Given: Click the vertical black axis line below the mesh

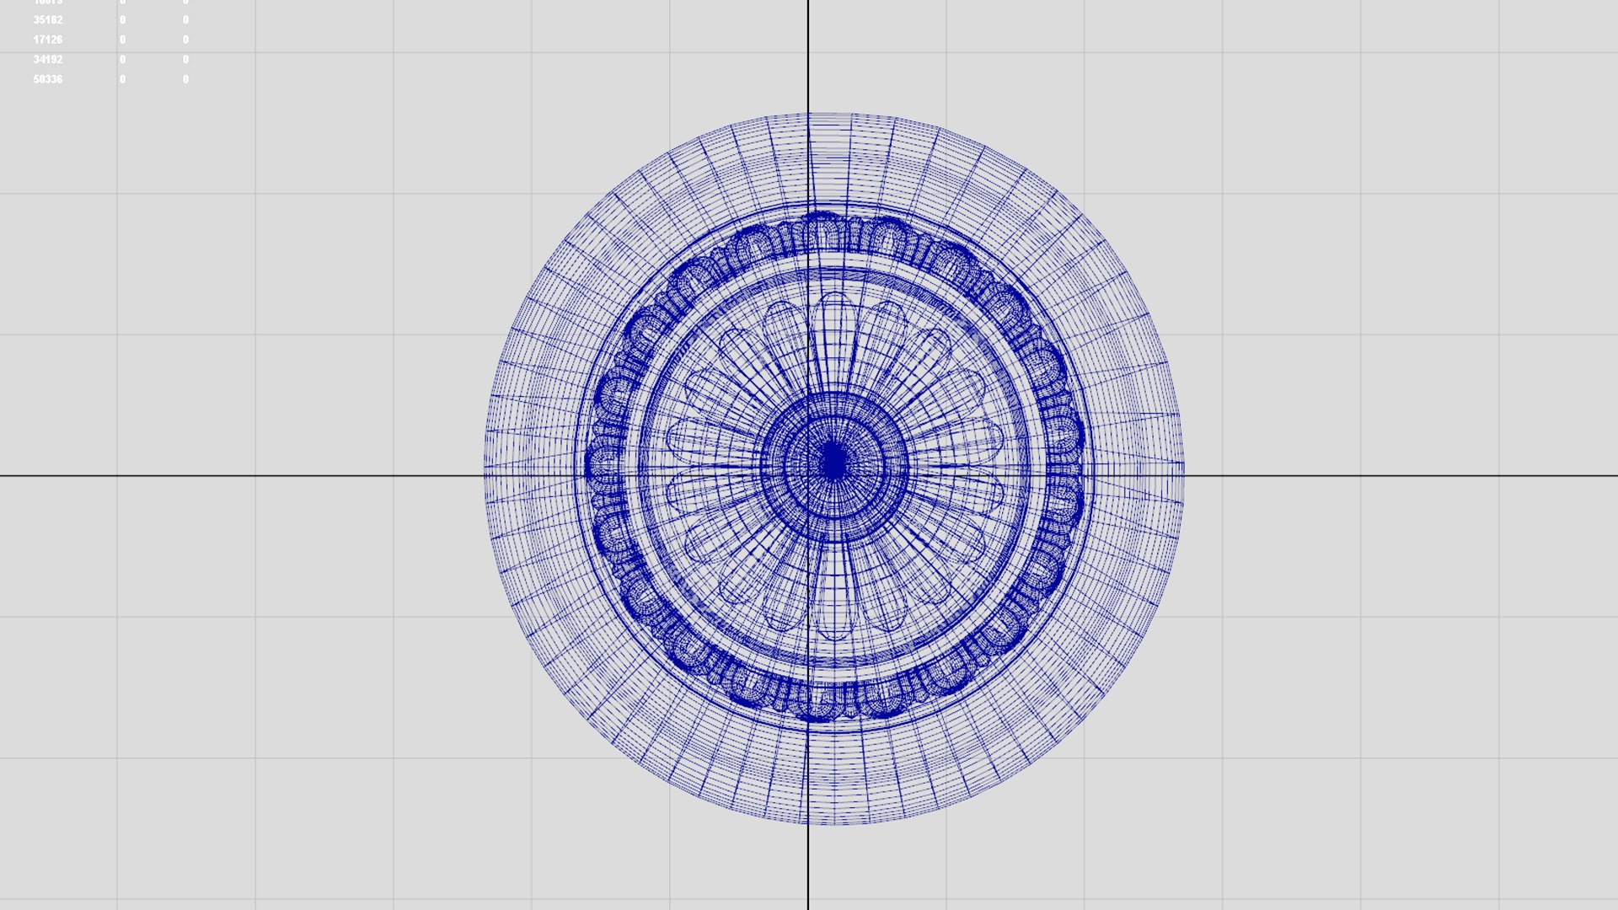Looking at the screenshot, I should coord(808,868).
